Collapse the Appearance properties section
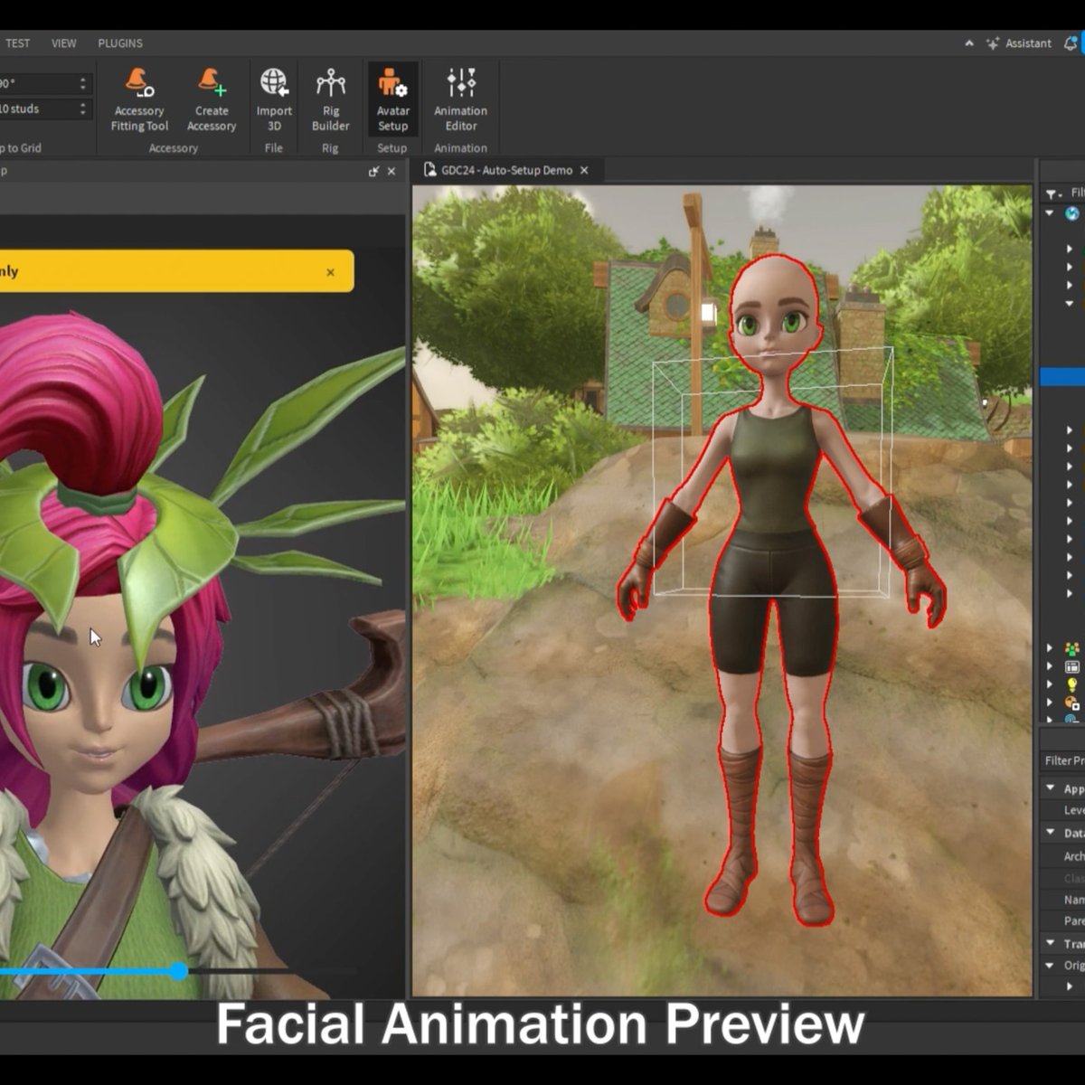 (1051, 788)
